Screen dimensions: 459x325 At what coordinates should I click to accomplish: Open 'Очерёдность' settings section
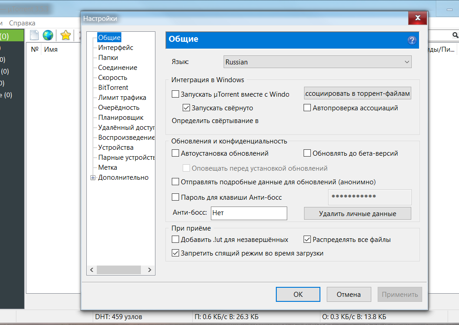click(x=119, y=108)
